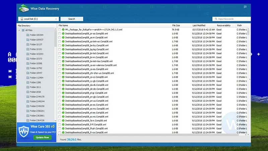Click the 36261 found files count

(72, 140)
